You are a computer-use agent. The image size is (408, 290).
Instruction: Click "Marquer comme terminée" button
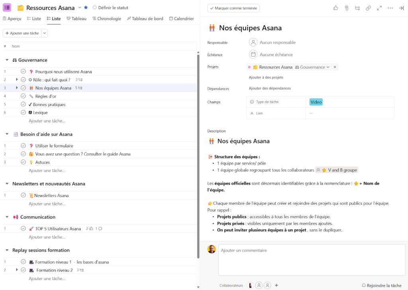tap(233, 8)
